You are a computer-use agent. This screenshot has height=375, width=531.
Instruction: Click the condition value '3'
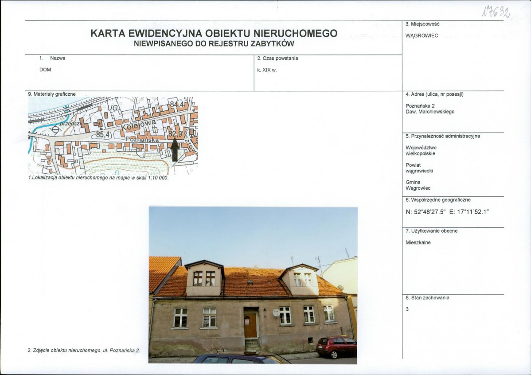407,309
